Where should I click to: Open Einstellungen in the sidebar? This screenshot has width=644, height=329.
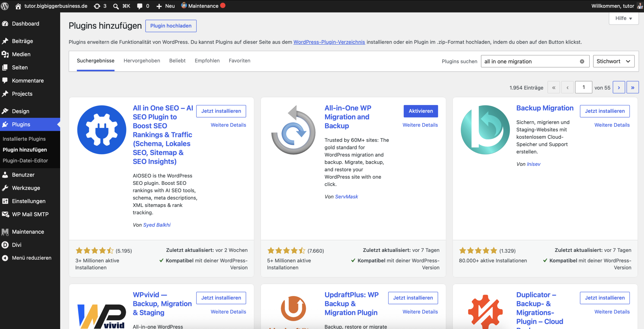[x=29, y=201]
